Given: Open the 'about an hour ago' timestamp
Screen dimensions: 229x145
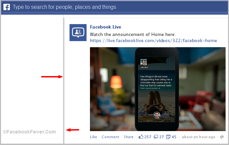Looking at the screenshot, I should coord(198,137).
